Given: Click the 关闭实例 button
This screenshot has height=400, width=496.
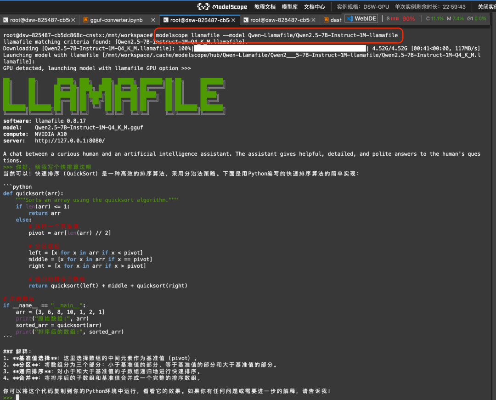Looking at the screenshot, I should (486, 6).
